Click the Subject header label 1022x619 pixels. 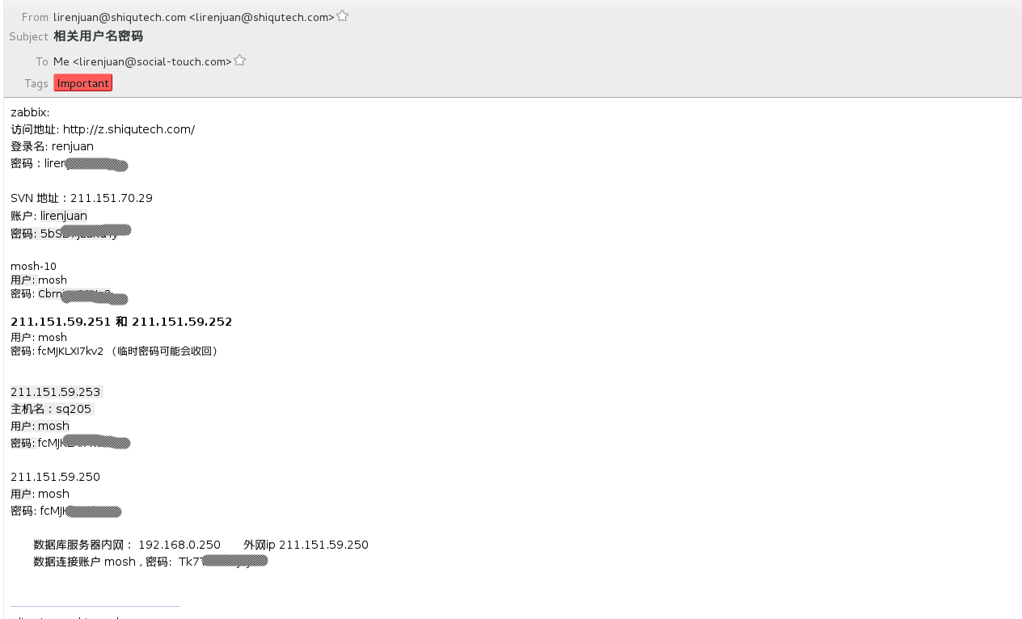click(x=28, y=36)
